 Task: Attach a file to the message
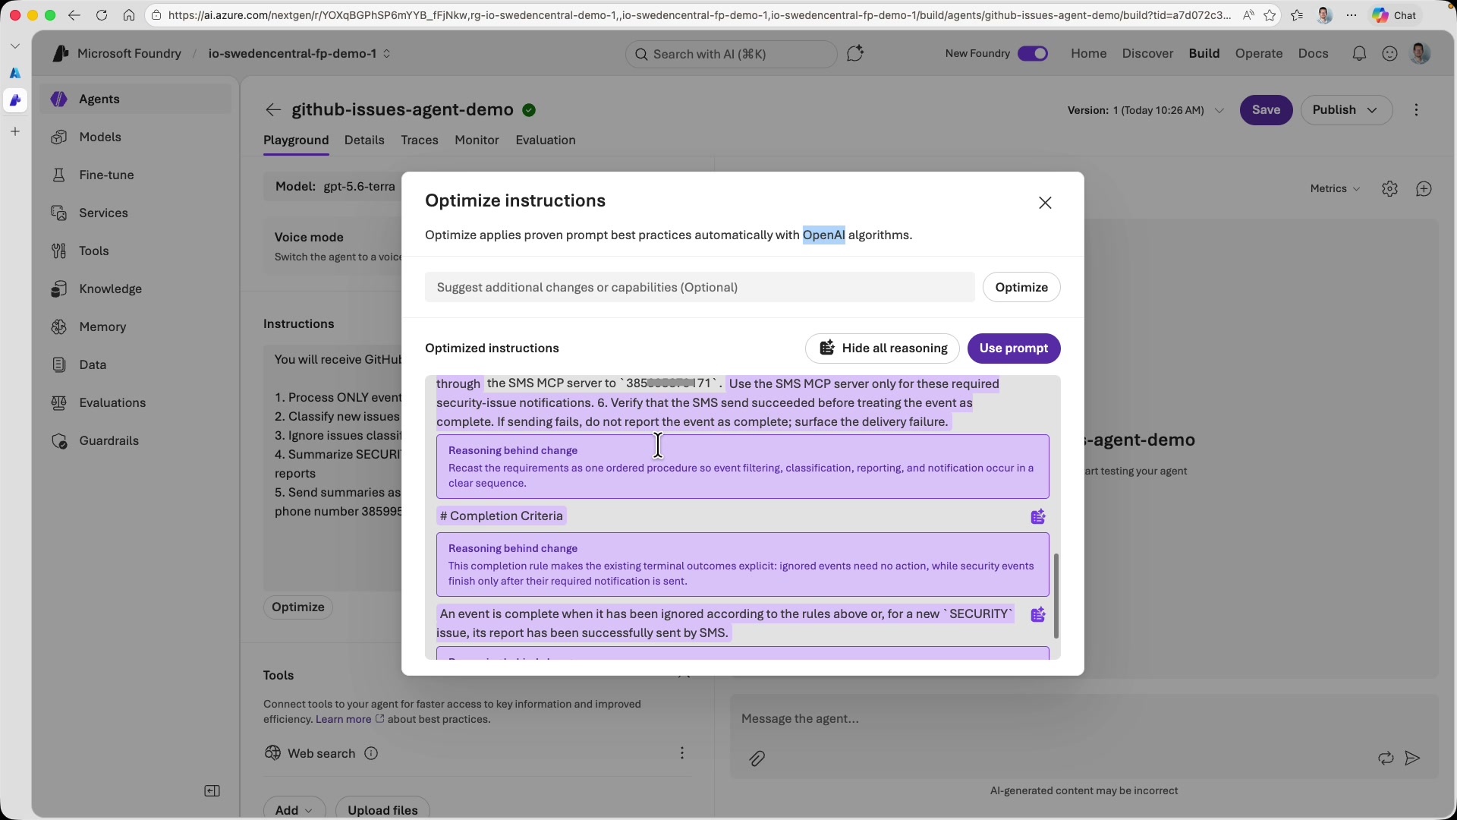point(757,758)
